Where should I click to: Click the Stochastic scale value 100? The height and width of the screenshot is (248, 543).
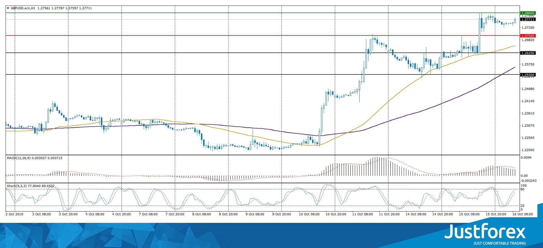pos(524,185)
